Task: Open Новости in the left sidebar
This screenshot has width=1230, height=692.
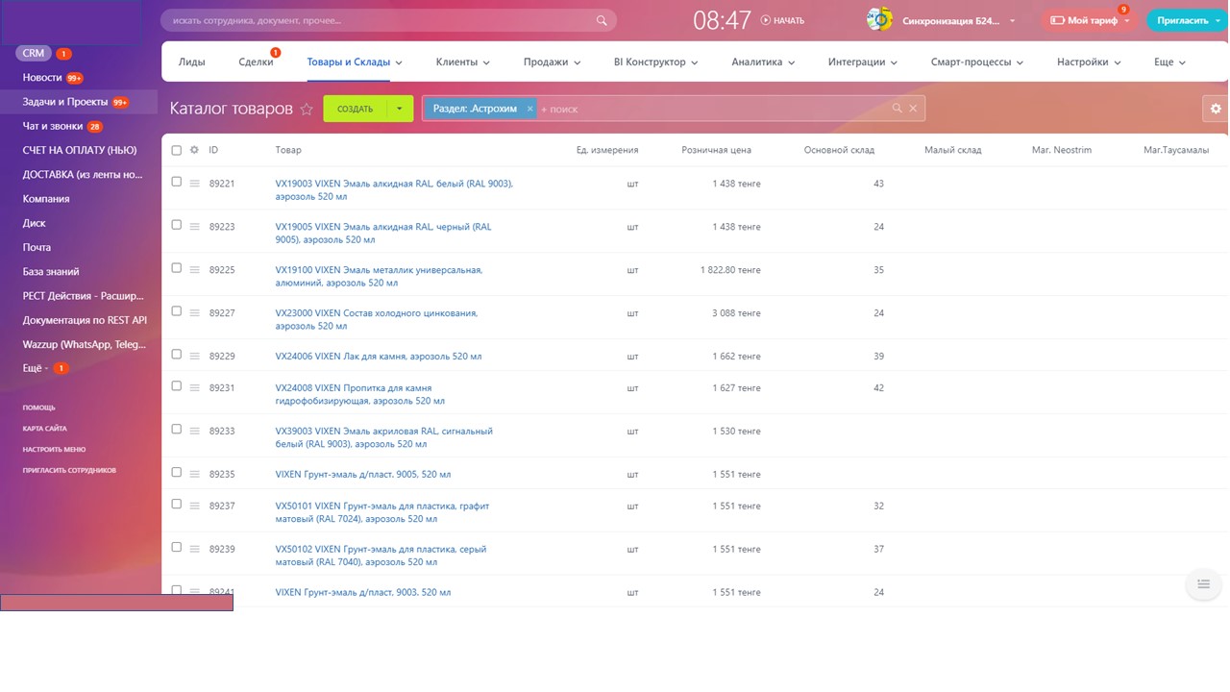Action: (x=42, y=78)
